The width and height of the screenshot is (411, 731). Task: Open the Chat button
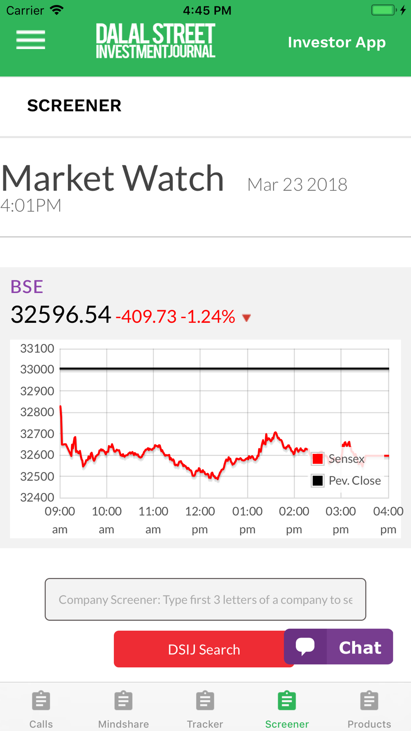(360, 647)
